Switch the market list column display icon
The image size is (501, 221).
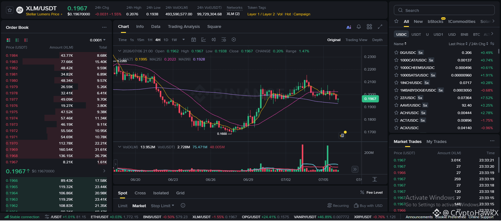(492, 44)
